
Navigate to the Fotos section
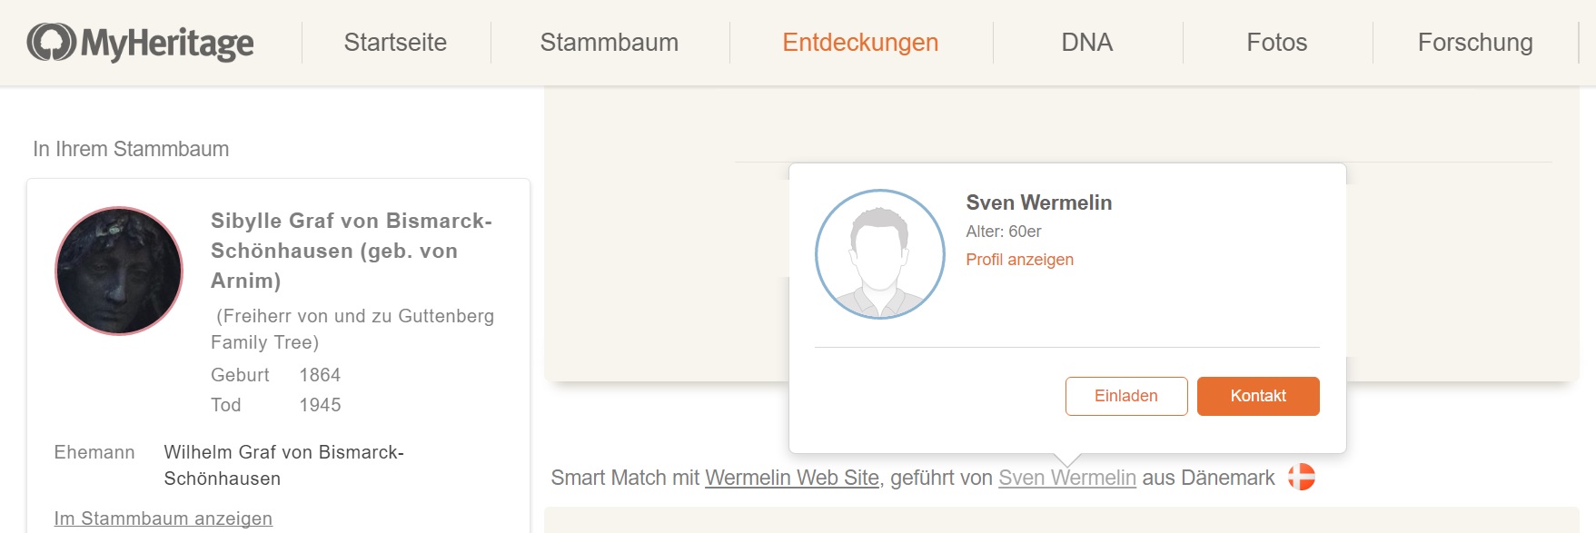pyautogui.click(x=1276, y=43)
